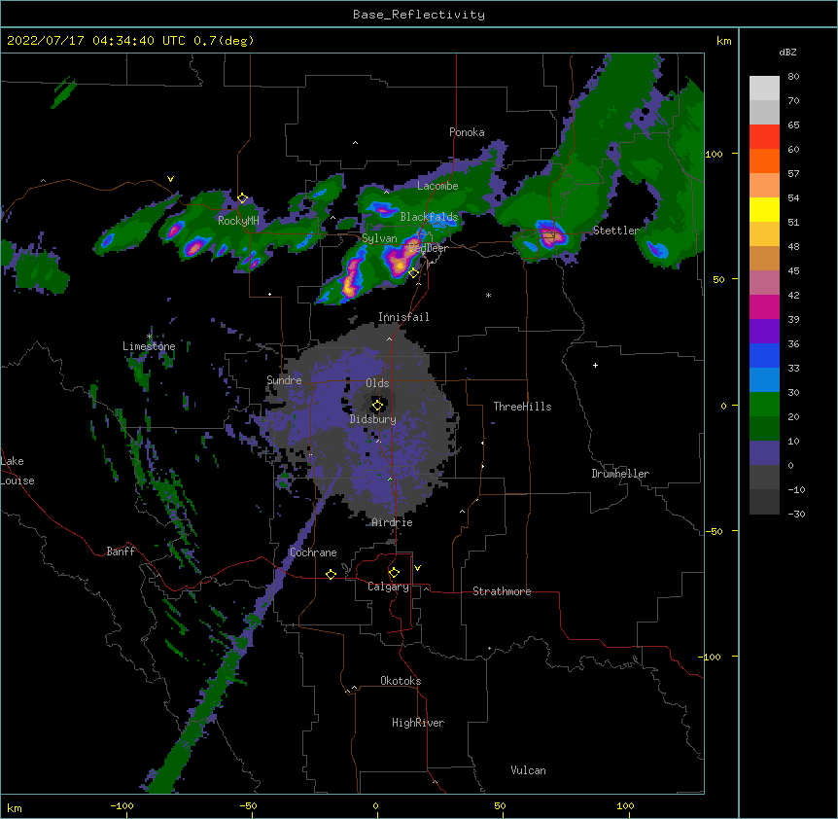
Task: Select the Innisfail town label
Action: (x=403, y=317)
